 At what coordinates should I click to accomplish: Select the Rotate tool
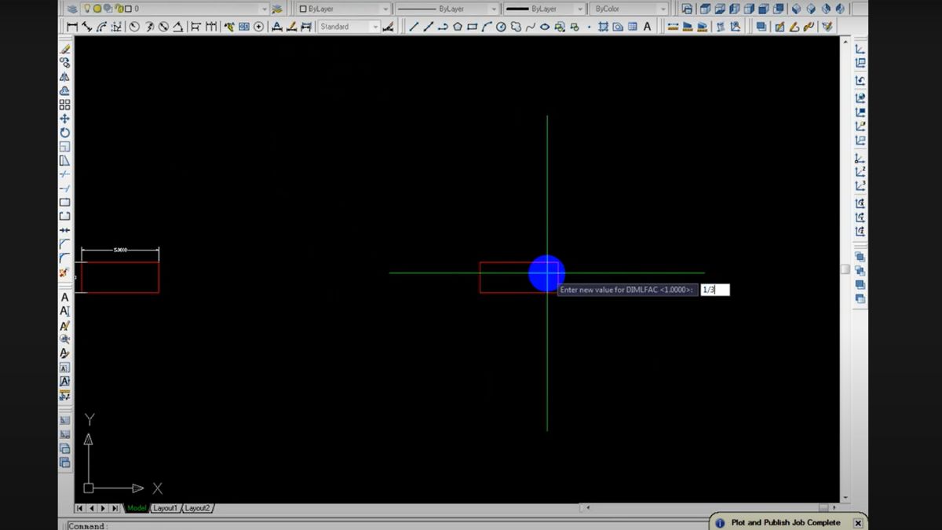(65, 133)
